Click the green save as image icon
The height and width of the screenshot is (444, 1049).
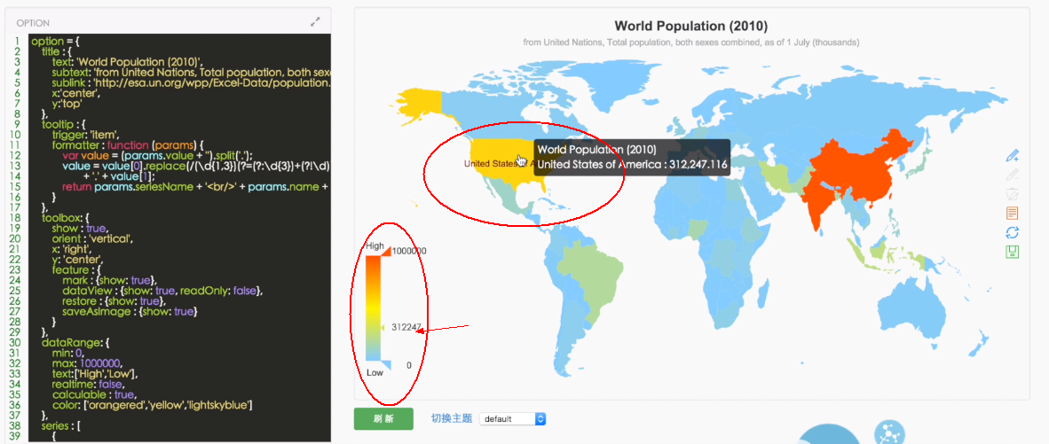coord(1013,252)
